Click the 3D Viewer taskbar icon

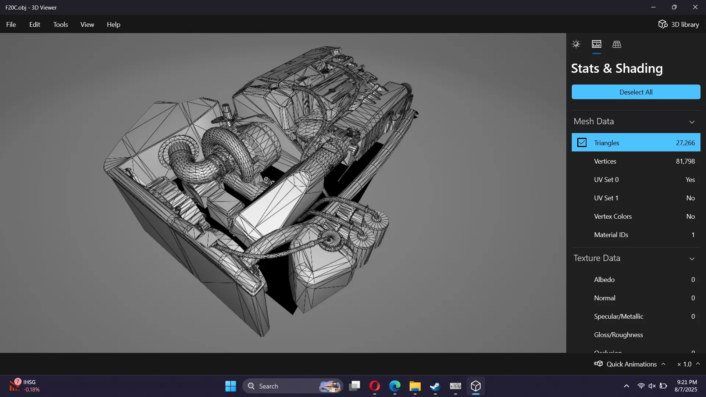pos(476,386)
